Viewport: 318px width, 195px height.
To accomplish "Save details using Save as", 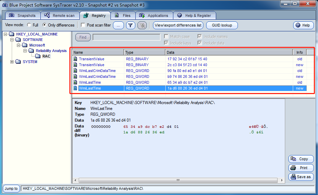I will (x=301, y=177).
